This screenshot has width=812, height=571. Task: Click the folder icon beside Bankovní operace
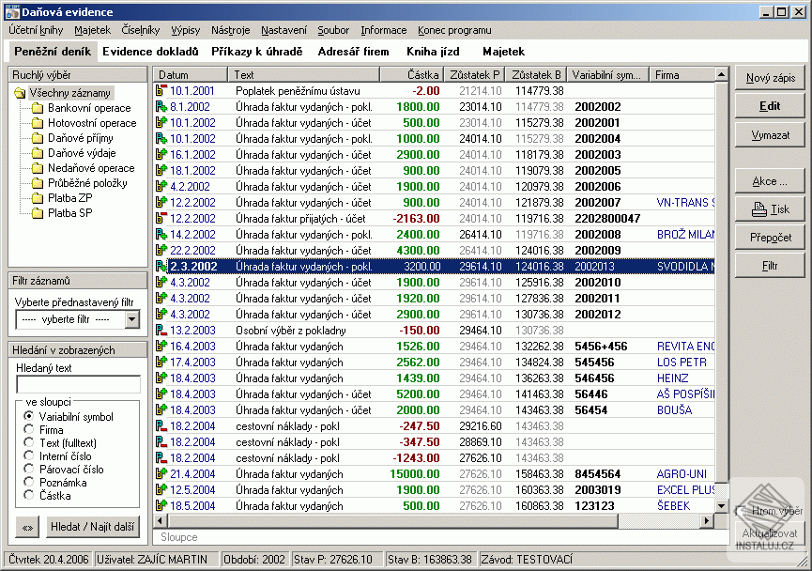38,108
